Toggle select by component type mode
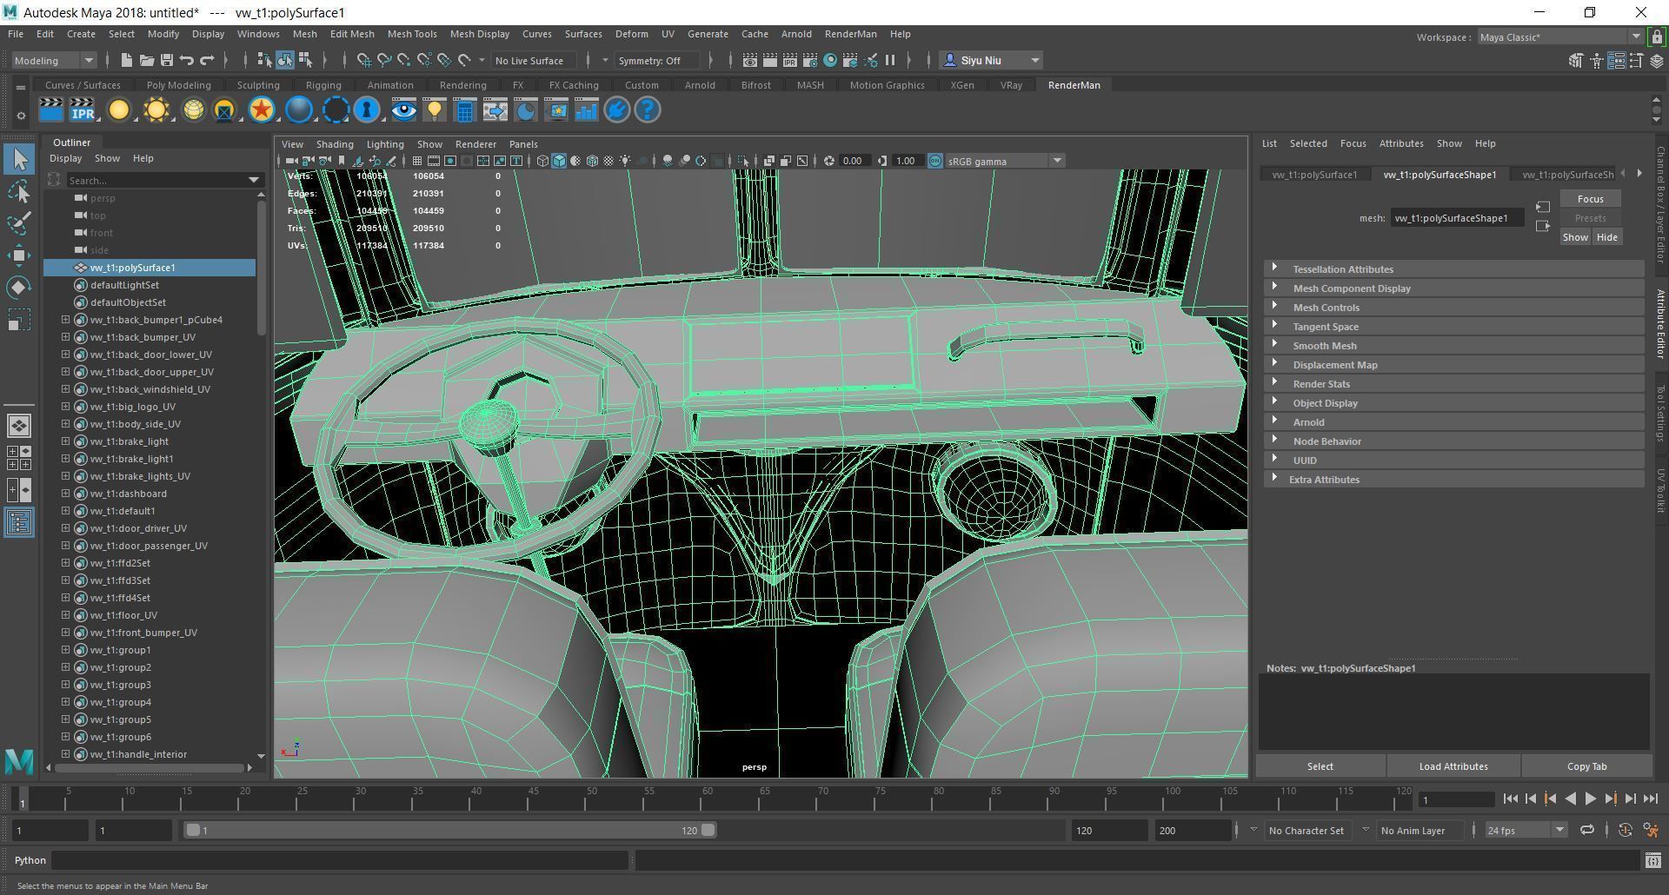1669x895 pixels. click(305, 60)
